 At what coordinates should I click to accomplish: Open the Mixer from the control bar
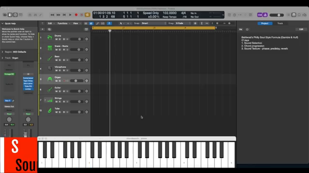tap(35, 15)
